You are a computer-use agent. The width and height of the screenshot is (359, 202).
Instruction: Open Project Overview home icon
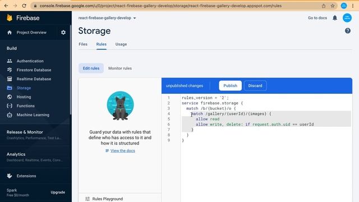(x=10, y=33)
